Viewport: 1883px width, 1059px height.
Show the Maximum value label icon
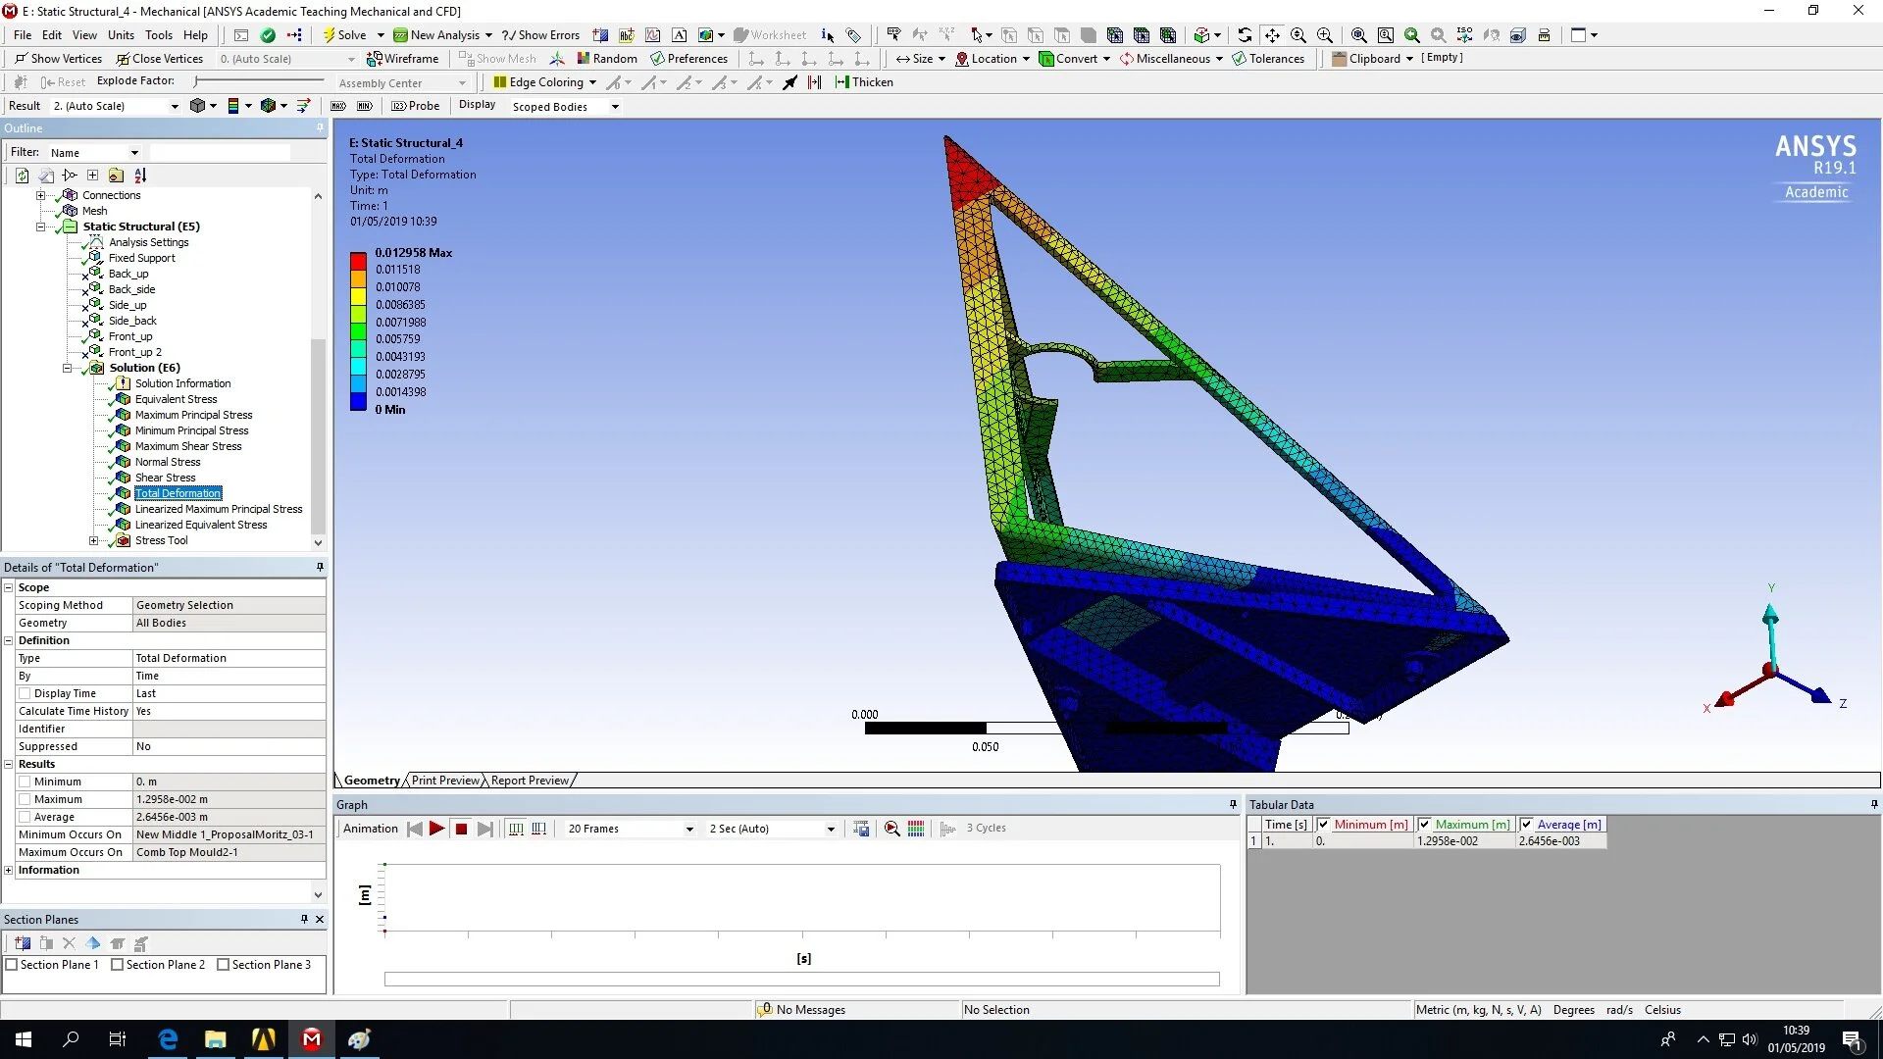point(338,106)
